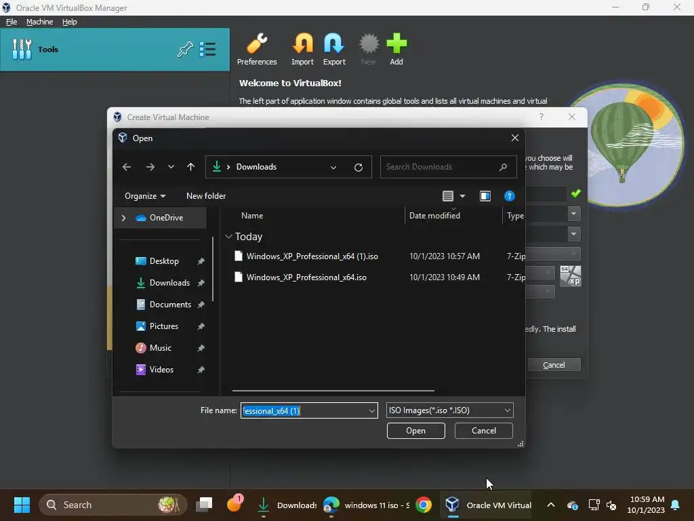Show hidden system tray icons
This screenshot has width=694, height=521.
(x=550, y=505)
